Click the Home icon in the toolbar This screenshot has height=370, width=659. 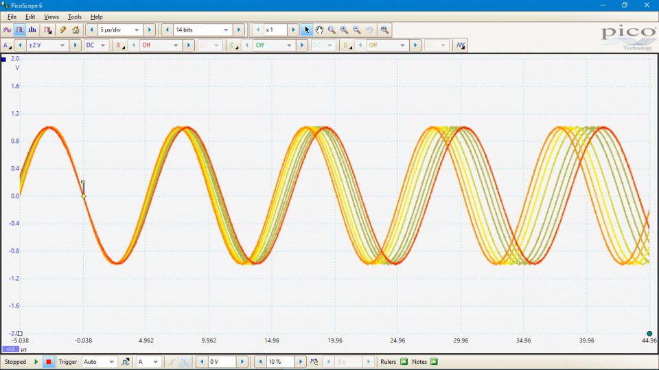pyautogui.click(x=76, y=30)
